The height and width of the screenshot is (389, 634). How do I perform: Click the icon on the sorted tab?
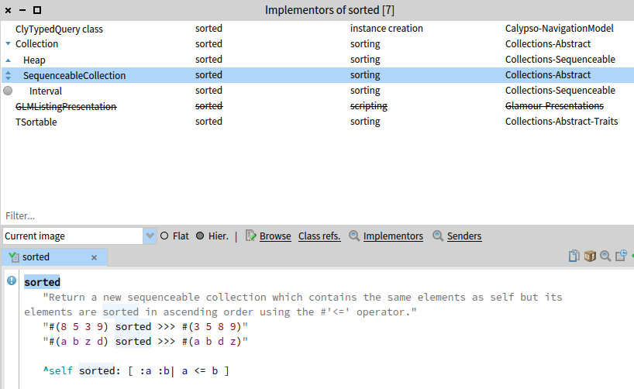(14, 257)
